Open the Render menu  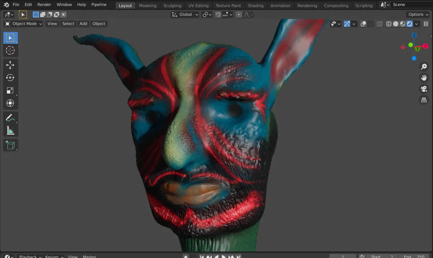(x=44, y=5)
